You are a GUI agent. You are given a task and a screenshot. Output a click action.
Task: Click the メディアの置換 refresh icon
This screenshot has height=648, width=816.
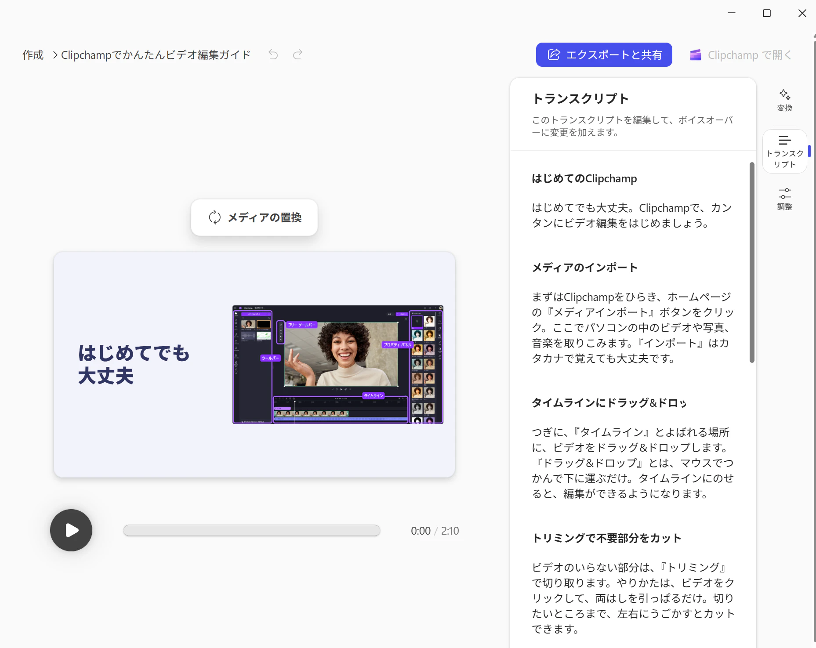[214, 217]
